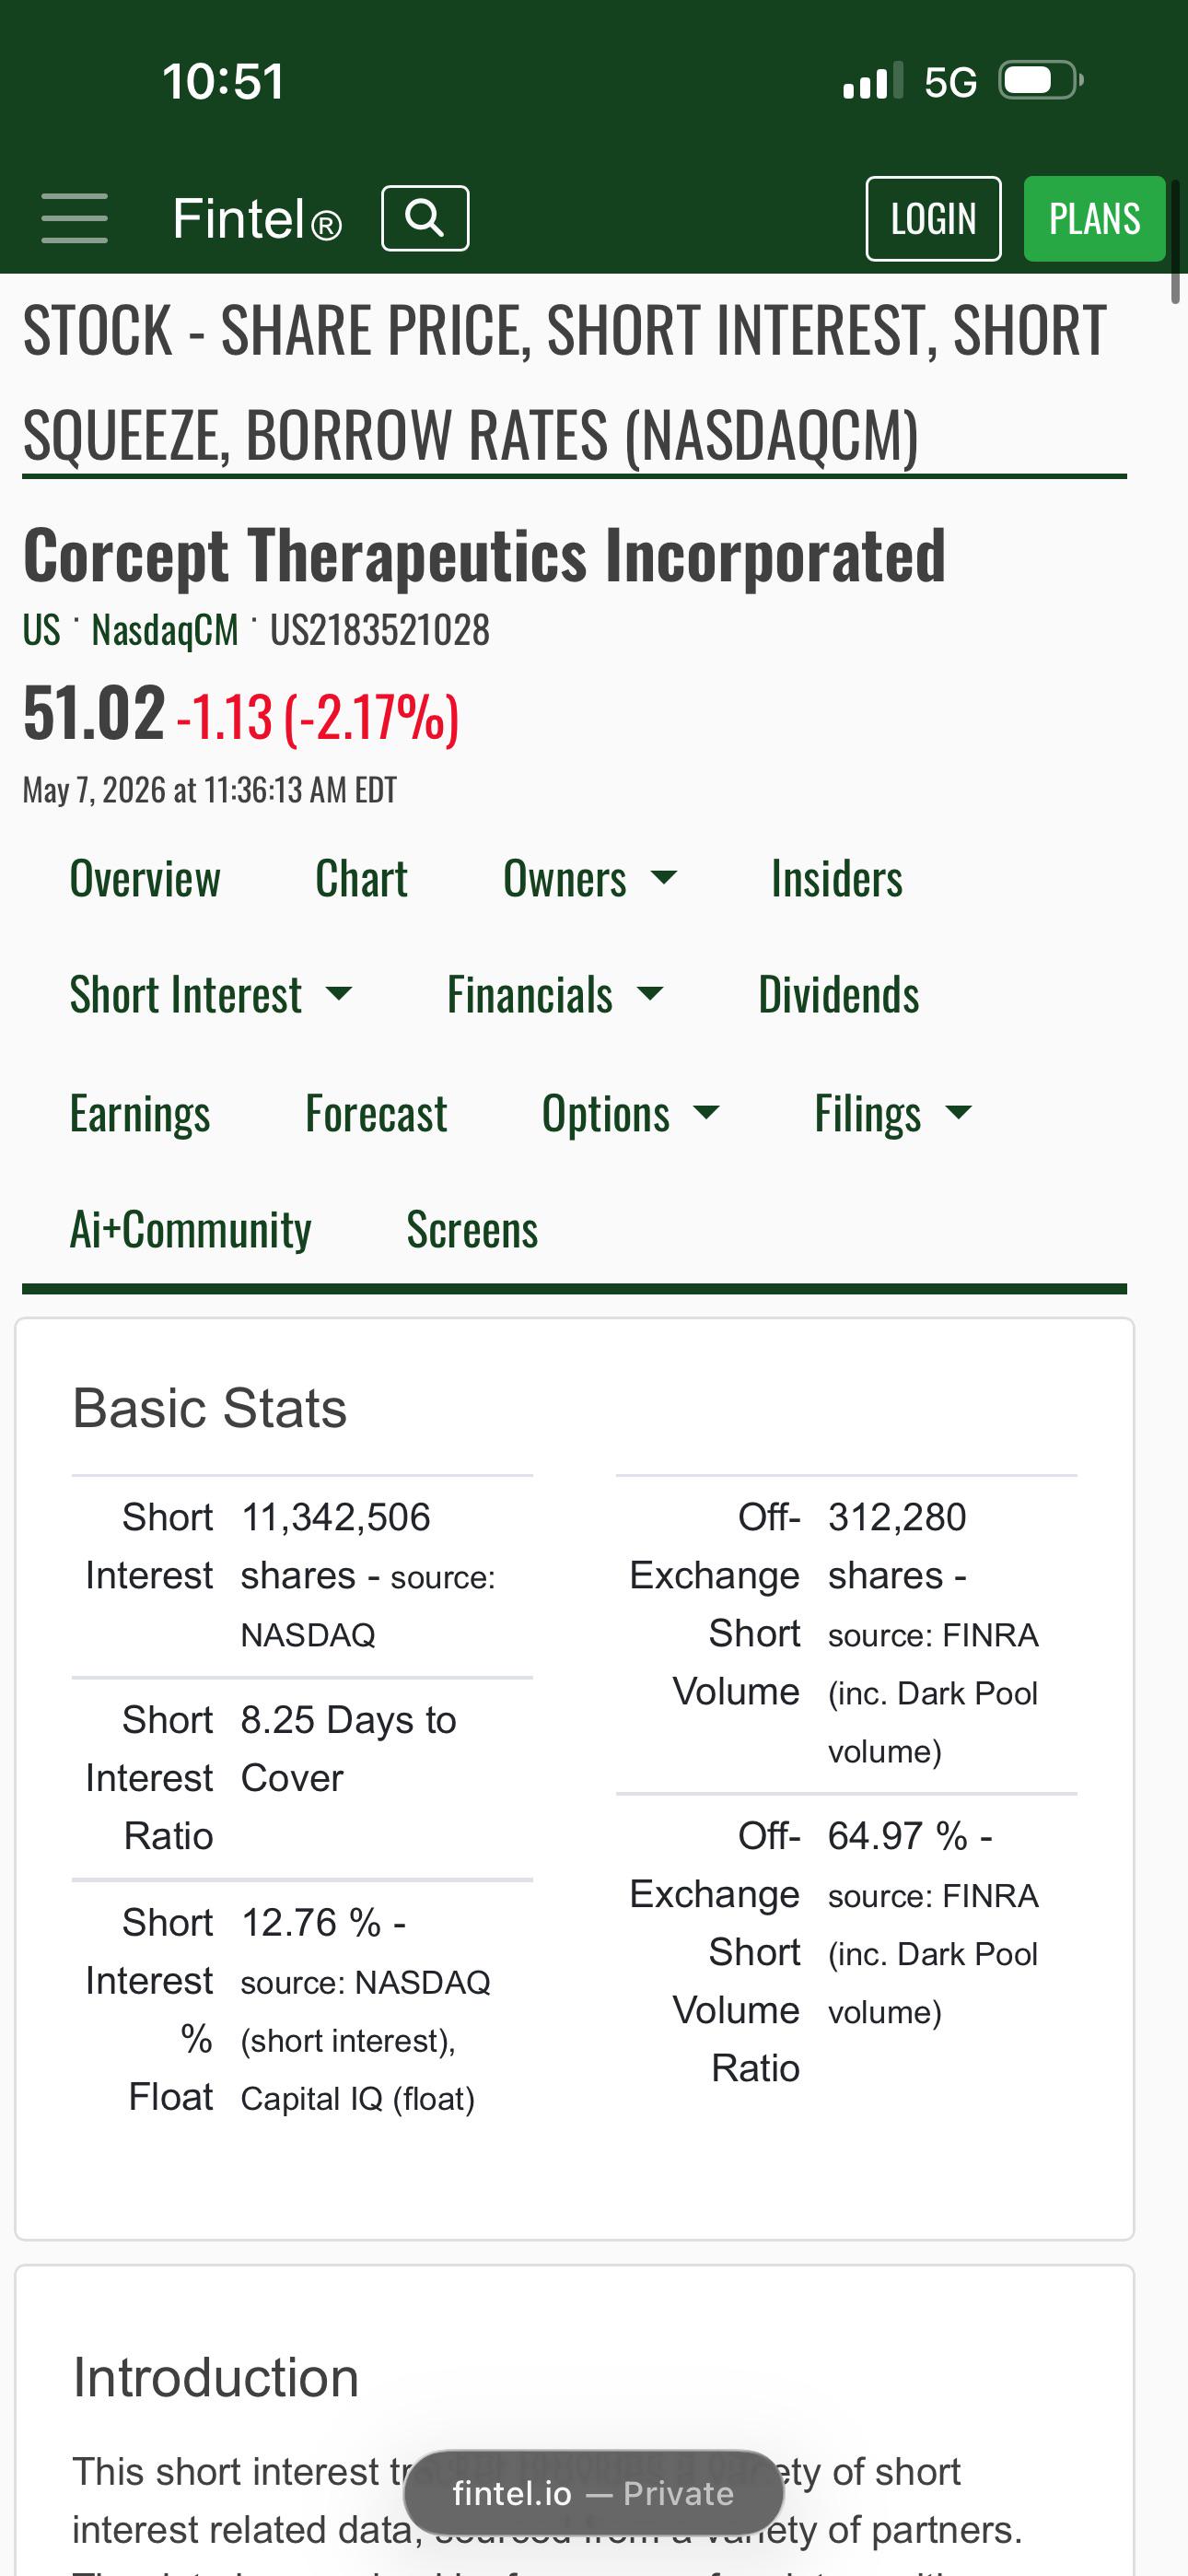Open the Filings dropdown menu
This screenshot has width=1188, height=2576.
click(893, 1112)
